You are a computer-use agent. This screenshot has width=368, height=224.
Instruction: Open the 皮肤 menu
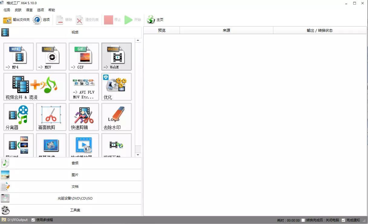click(18, 10)
